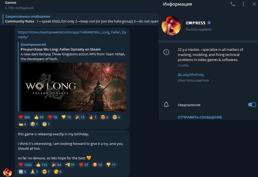Open the three-dot more options menu
Screen dimensions: 258x177
tap(243, 4)
